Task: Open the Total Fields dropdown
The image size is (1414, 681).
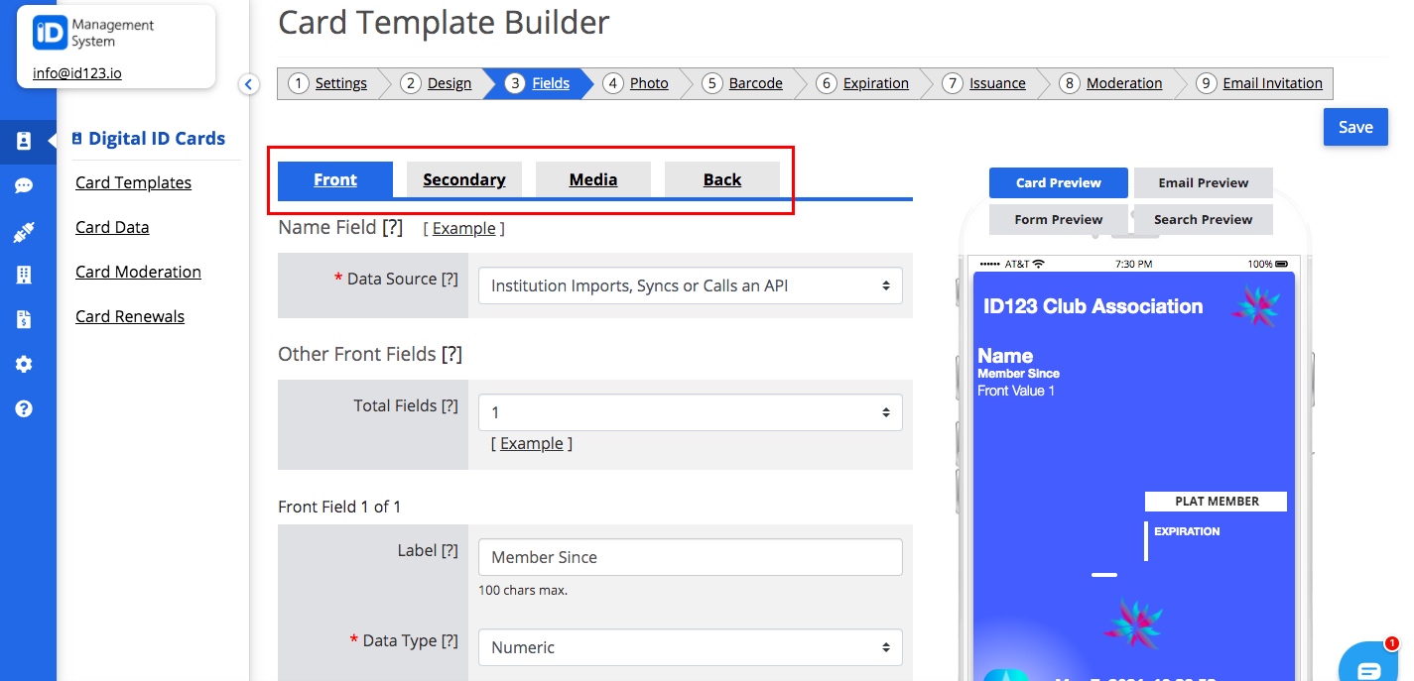Action: (x=690, y=411)
